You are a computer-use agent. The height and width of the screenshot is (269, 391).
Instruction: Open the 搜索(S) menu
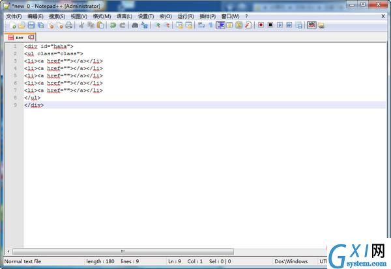[x=57, y=16]
